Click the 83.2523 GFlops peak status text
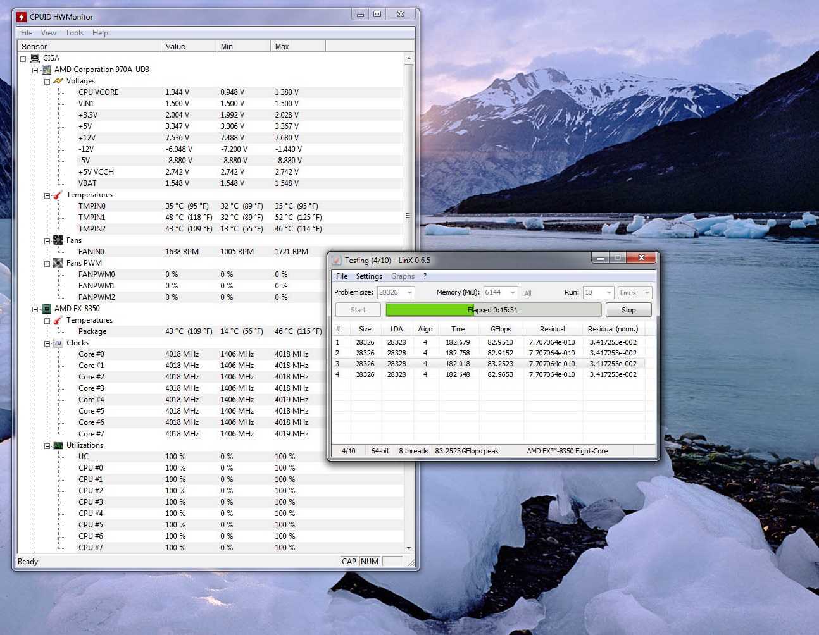Screen dimensions: 819x635 click(466, 451)
